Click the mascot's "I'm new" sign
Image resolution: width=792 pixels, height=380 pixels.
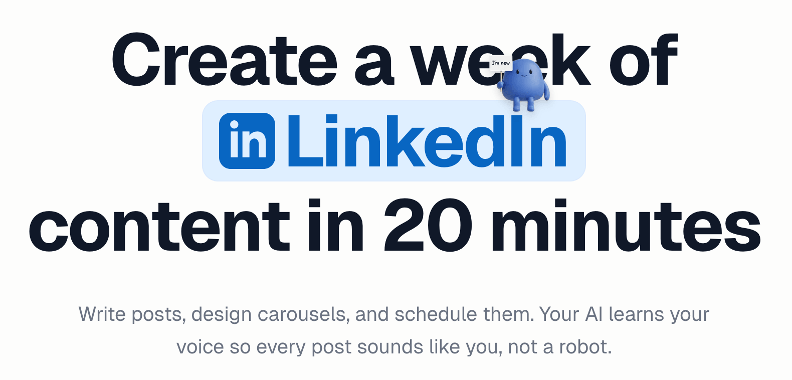(x=501, y=63)
